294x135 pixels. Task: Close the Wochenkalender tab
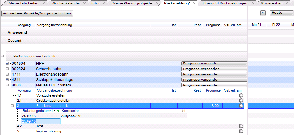[84, 3]
